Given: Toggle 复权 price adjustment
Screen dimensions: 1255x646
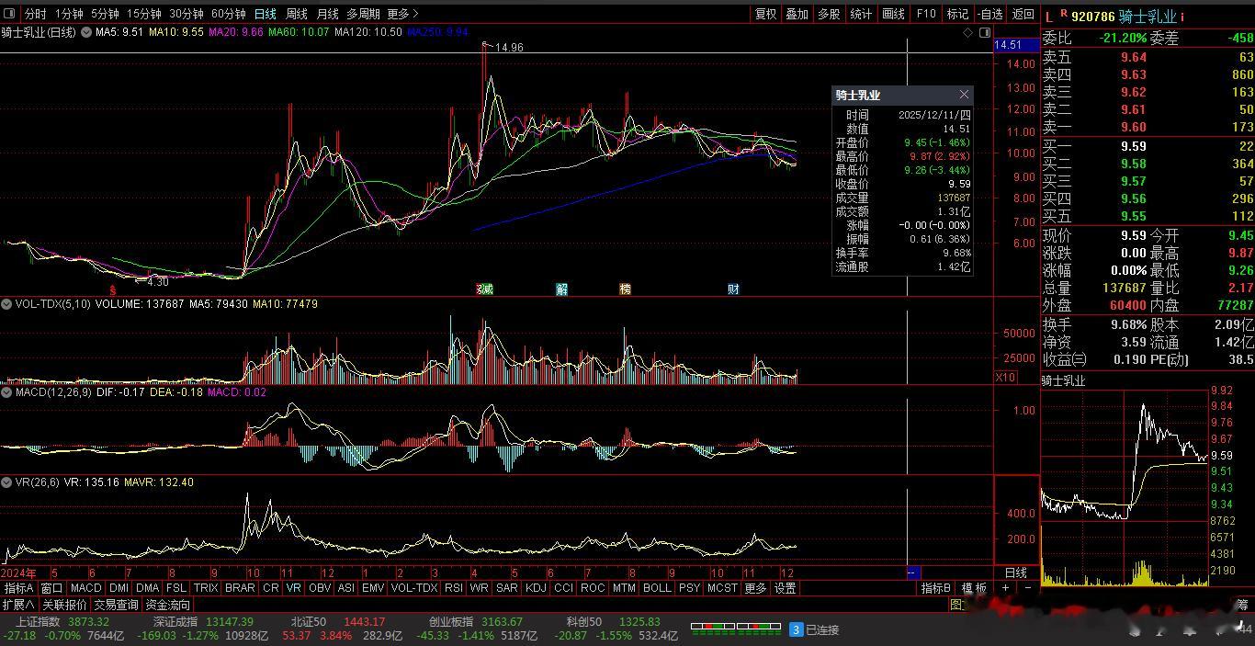Looking at the screenshot, I should tap(765, 14).
